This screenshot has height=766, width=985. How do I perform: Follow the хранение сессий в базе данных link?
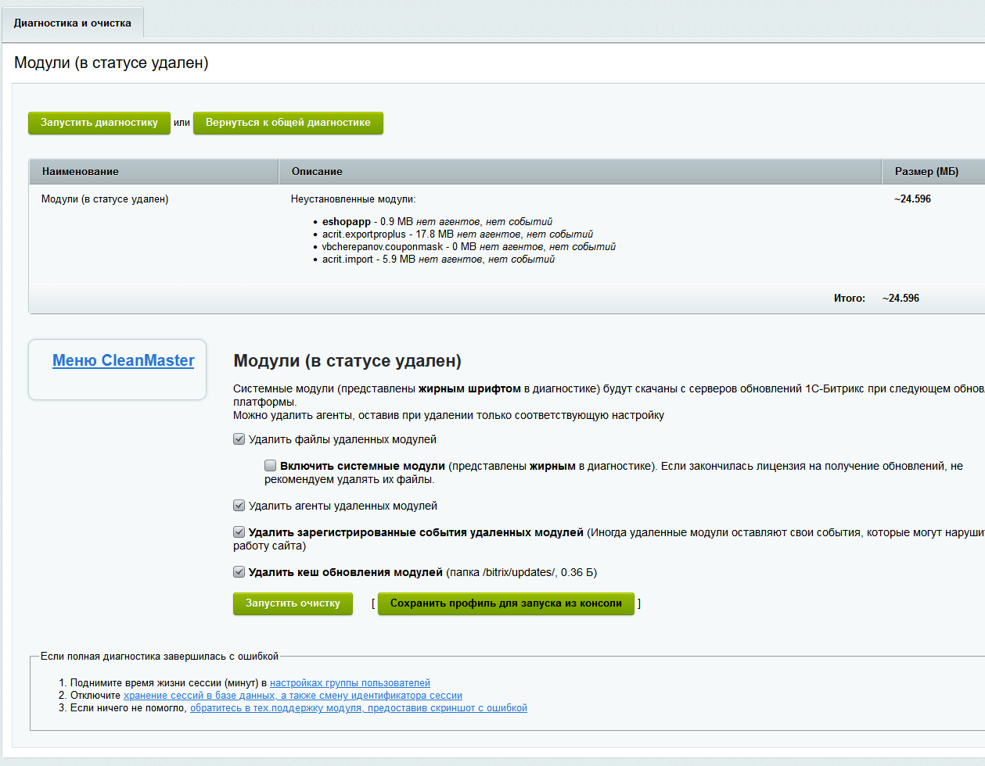tap(293, 696)
